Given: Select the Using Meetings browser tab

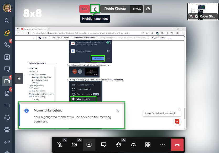Looking at the screenshot, I should [33, 29].
